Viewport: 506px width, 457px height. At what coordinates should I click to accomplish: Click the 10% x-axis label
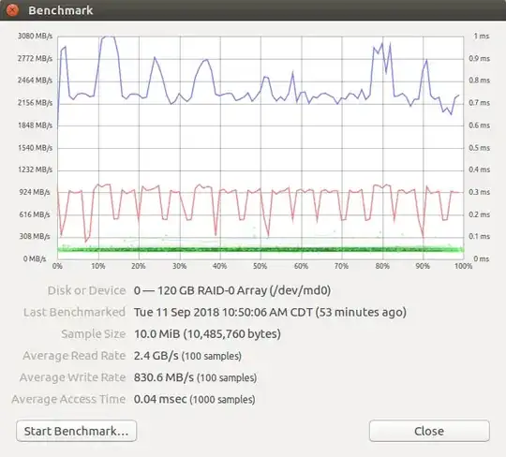[98, 266]
